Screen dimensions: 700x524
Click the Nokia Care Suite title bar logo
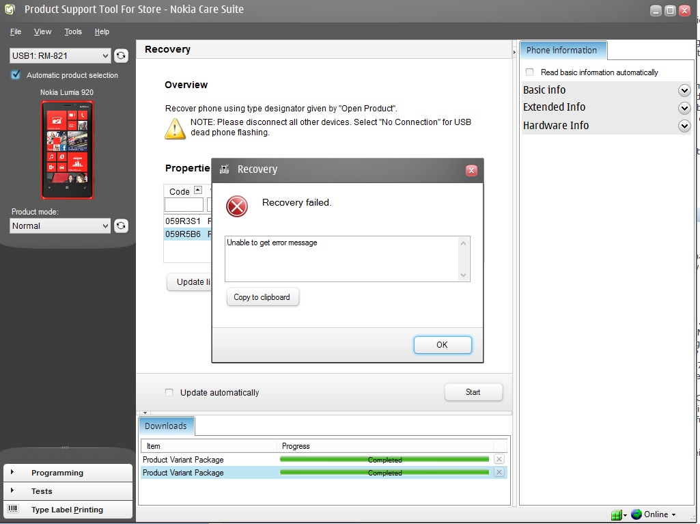pos(10,9)
